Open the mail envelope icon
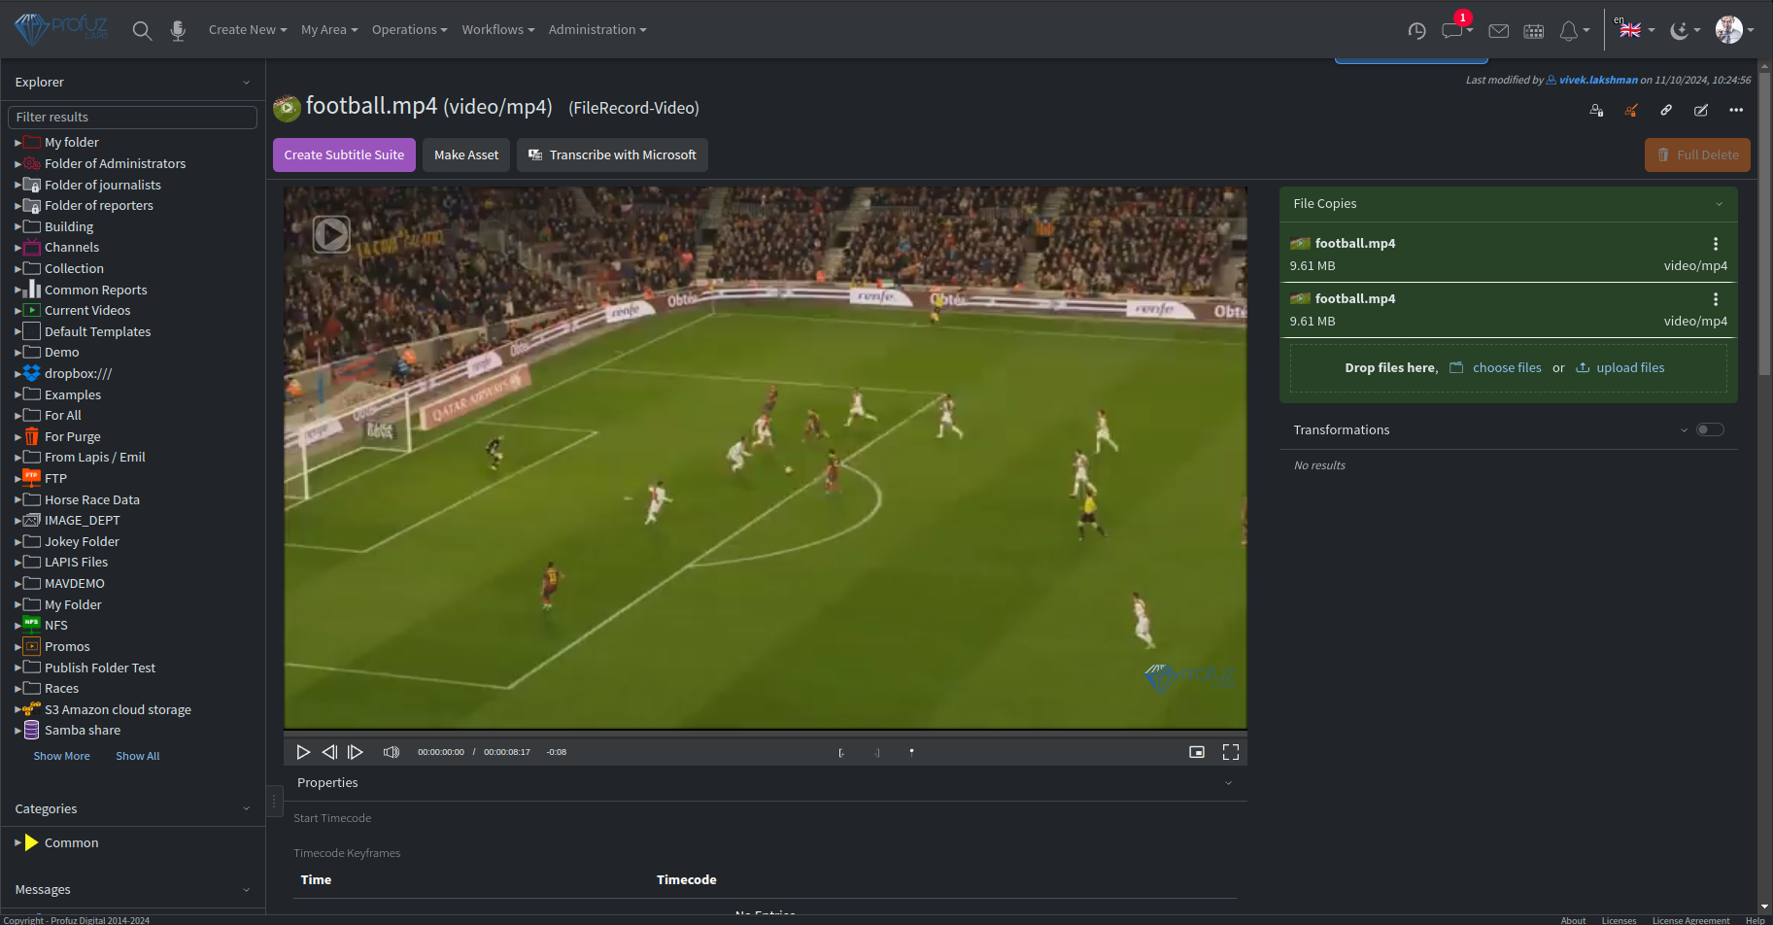Screen dimensions: 1773x925 (1498, 31)
